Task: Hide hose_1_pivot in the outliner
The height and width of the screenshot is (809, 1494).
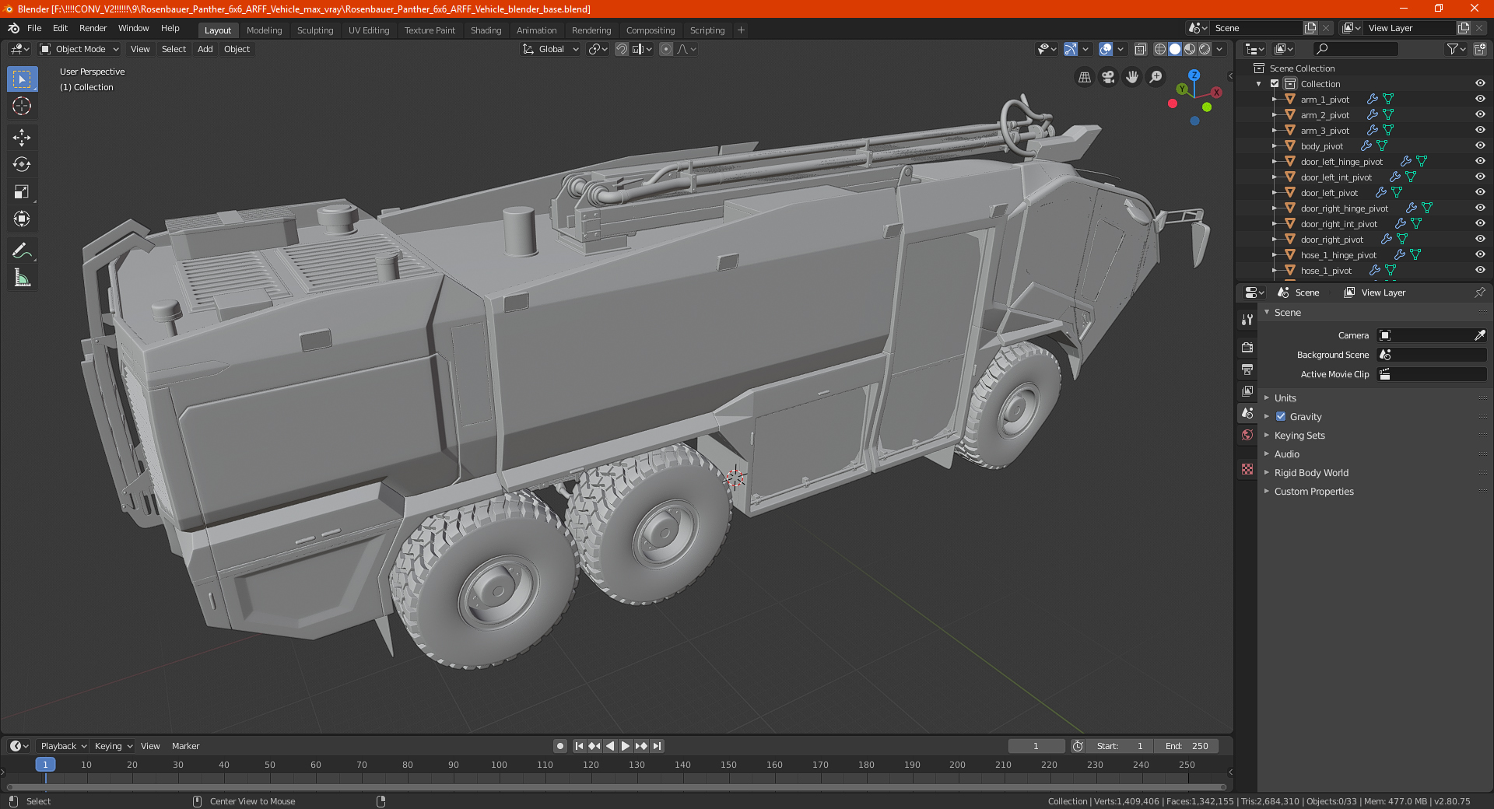Action: pyautogui.click(x=1480, y=271)
